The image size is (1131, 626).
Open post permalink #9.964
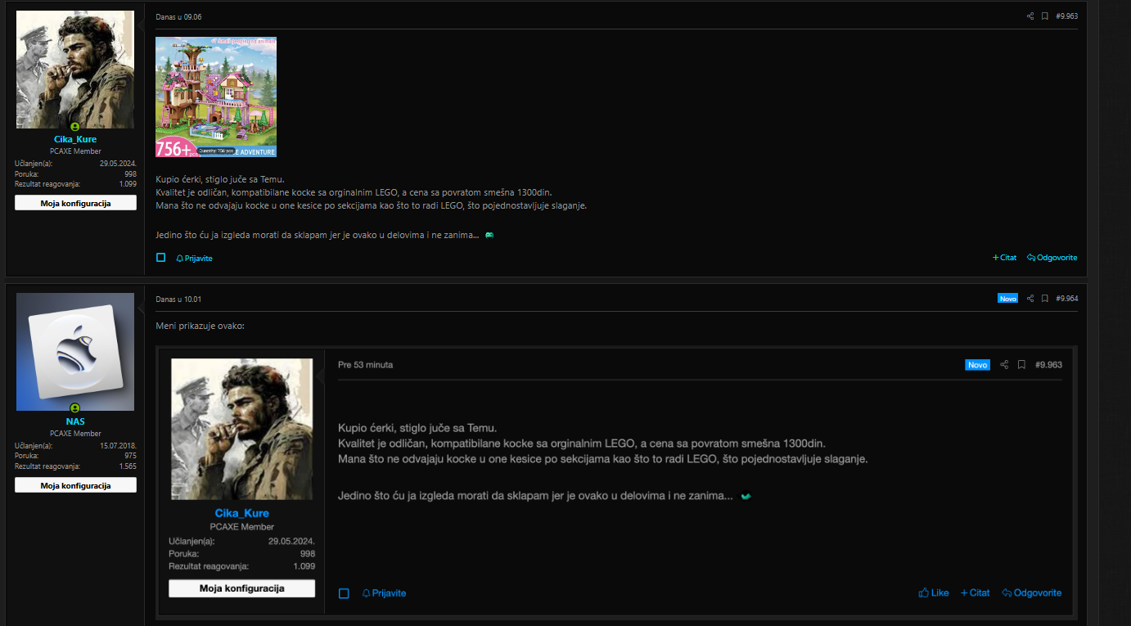1066,299
